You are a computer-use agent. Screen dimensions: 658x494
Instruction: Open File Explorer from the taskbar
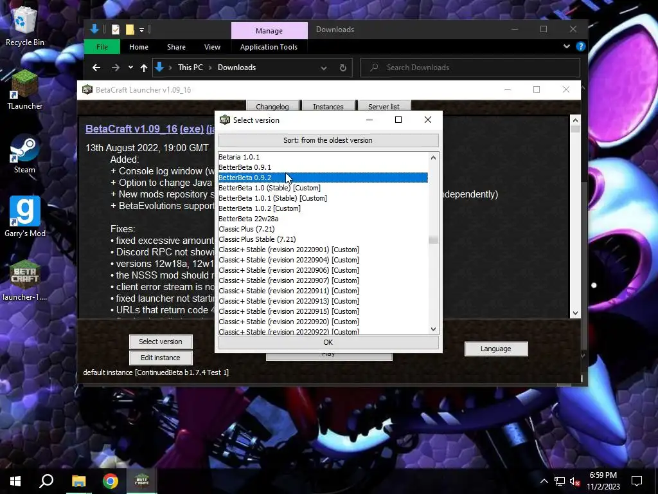[x=78, y=481]
